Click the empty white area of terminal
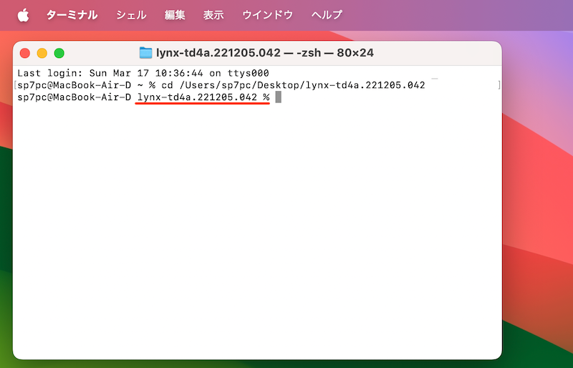 pyautogui.click(x=258, y=236)
